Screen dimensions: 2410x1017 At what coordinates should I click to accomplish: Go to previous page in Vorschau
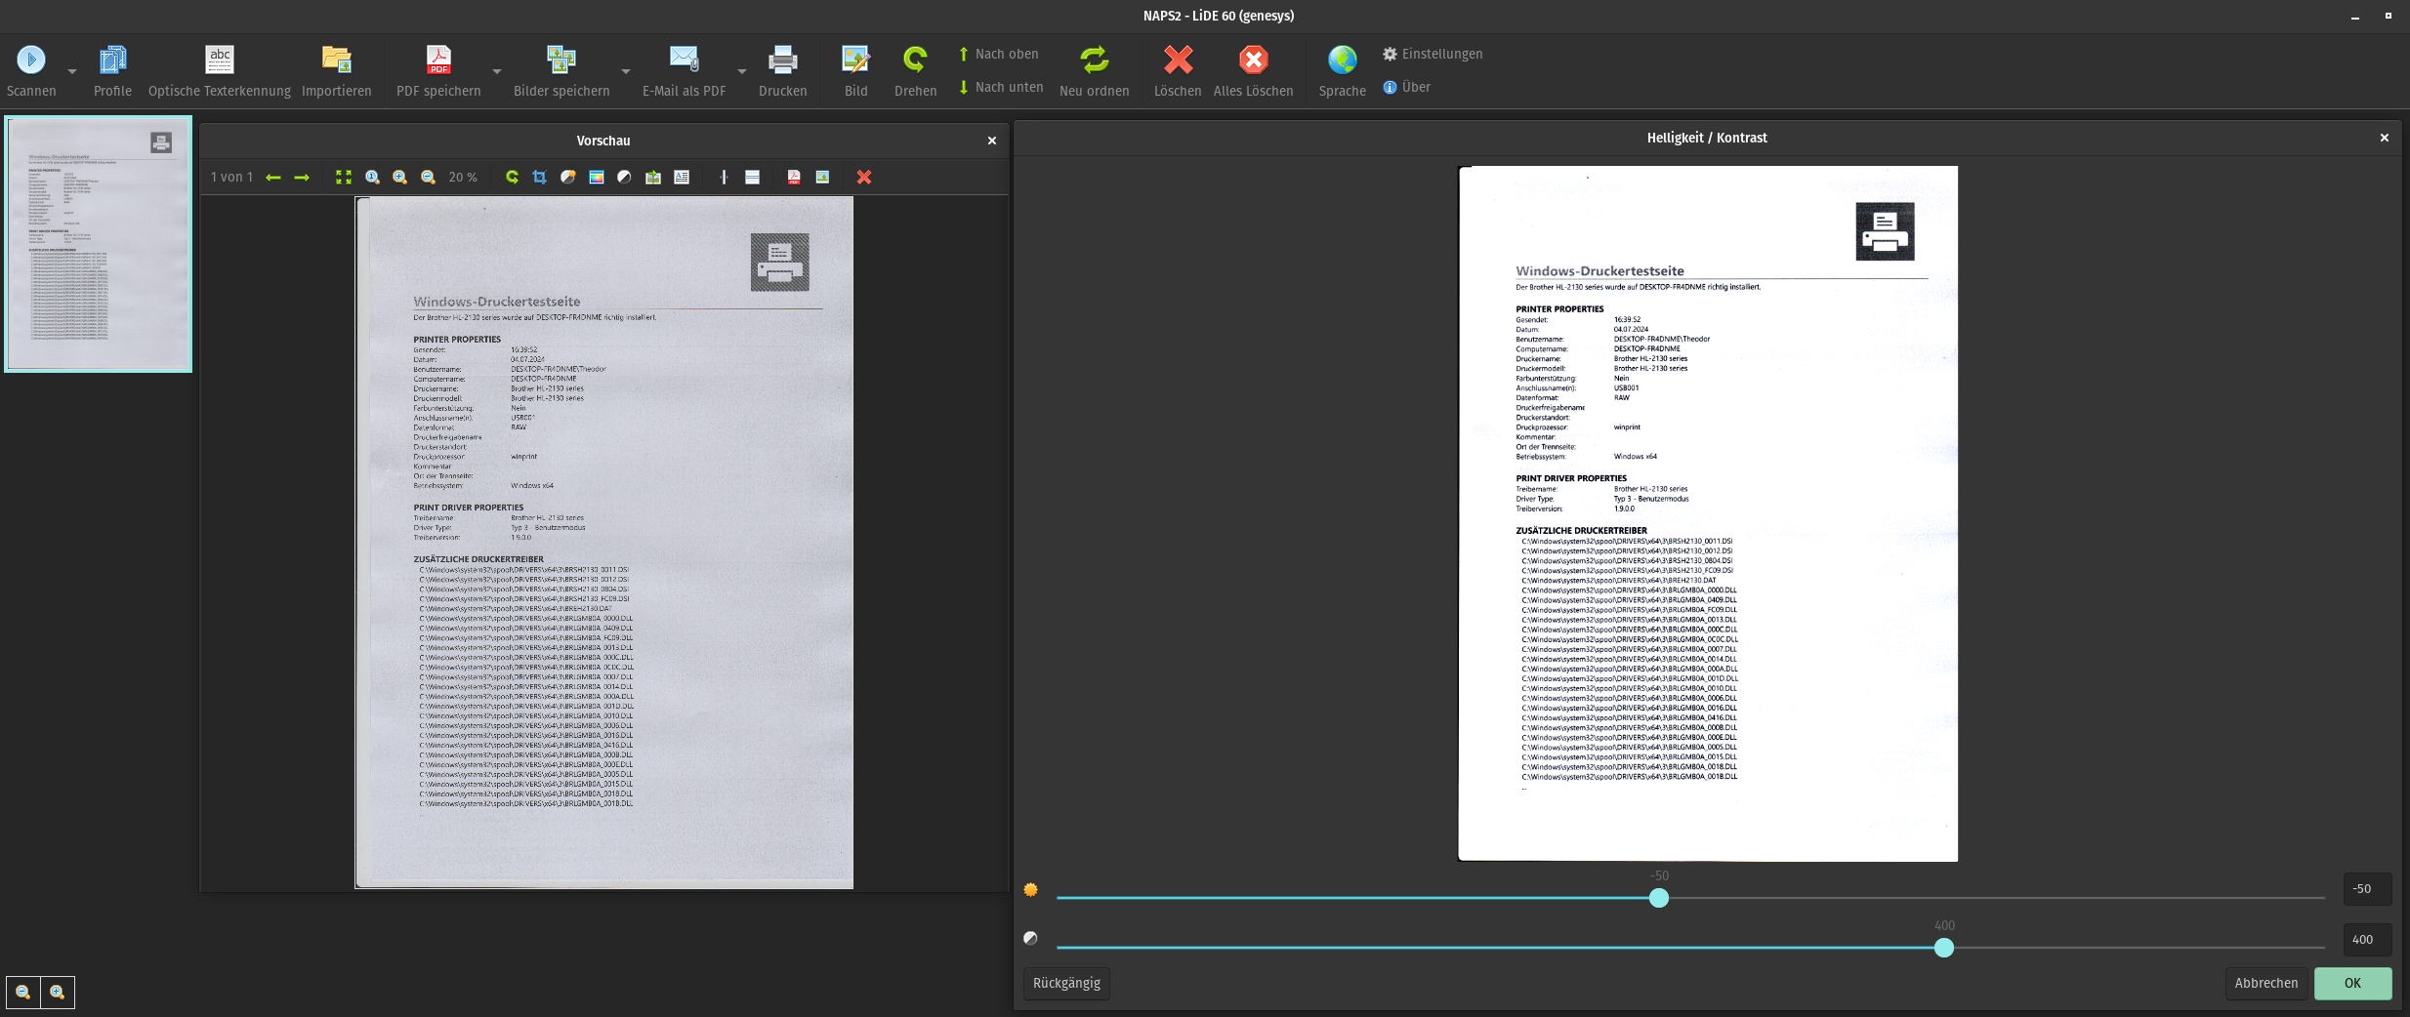pyautogui.click(x=273, y=178)
